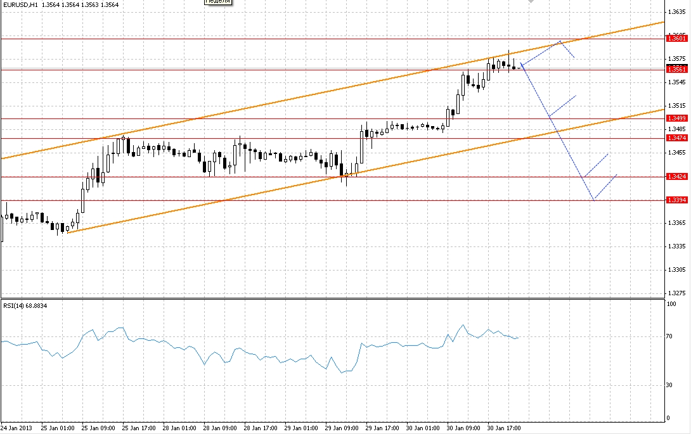Click the 1.3515 price axis value
This screenshot has height=434, width=691.
coord(676,106)
